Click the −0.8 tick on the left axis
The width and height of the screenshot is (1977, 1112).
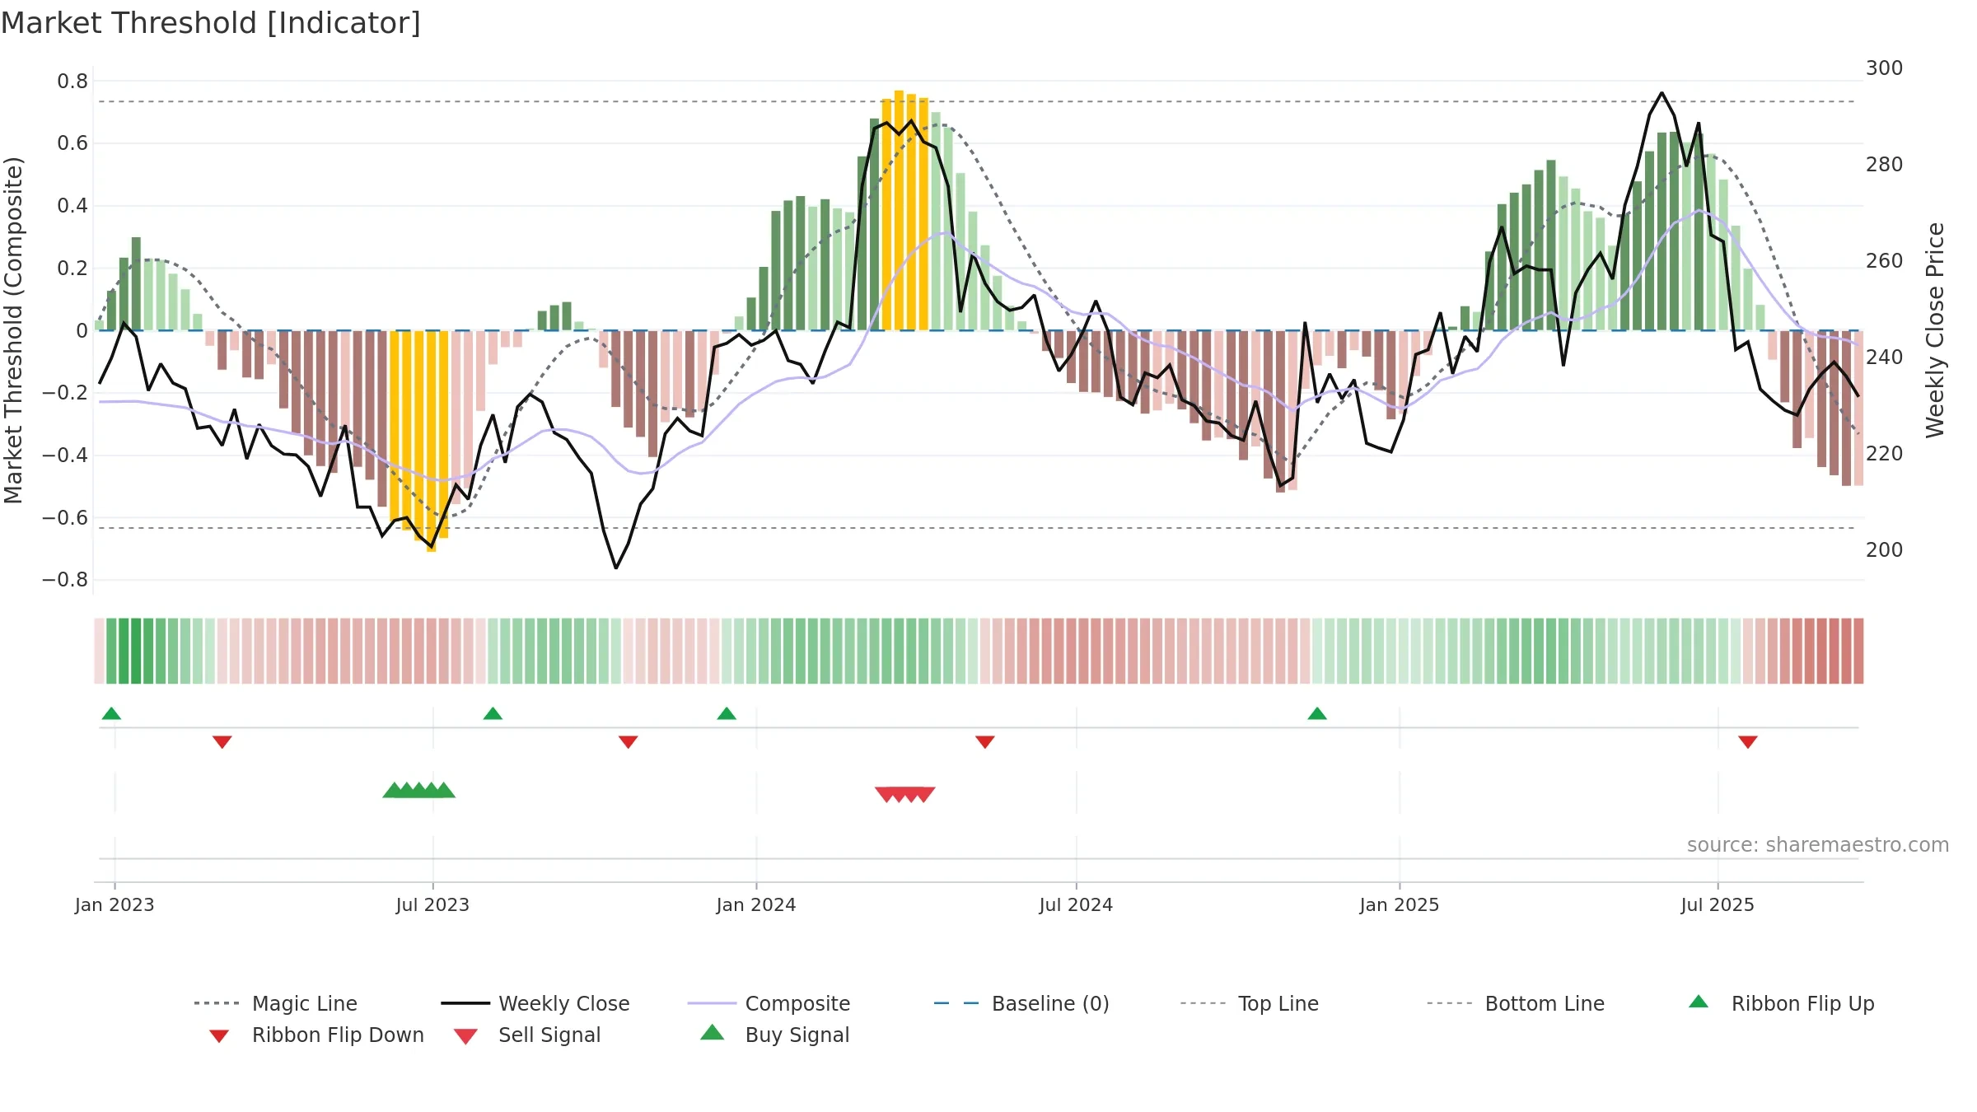point(65,580)
